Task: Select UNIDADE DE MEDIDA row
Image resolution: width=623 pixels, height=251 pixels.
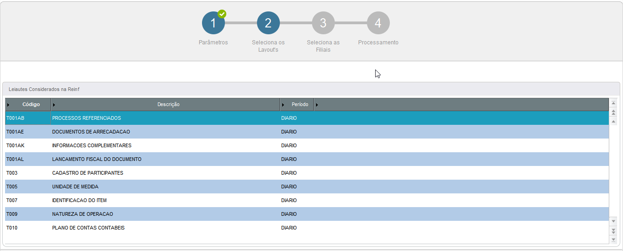Action: pyautogui.click(x=307, y=187)
